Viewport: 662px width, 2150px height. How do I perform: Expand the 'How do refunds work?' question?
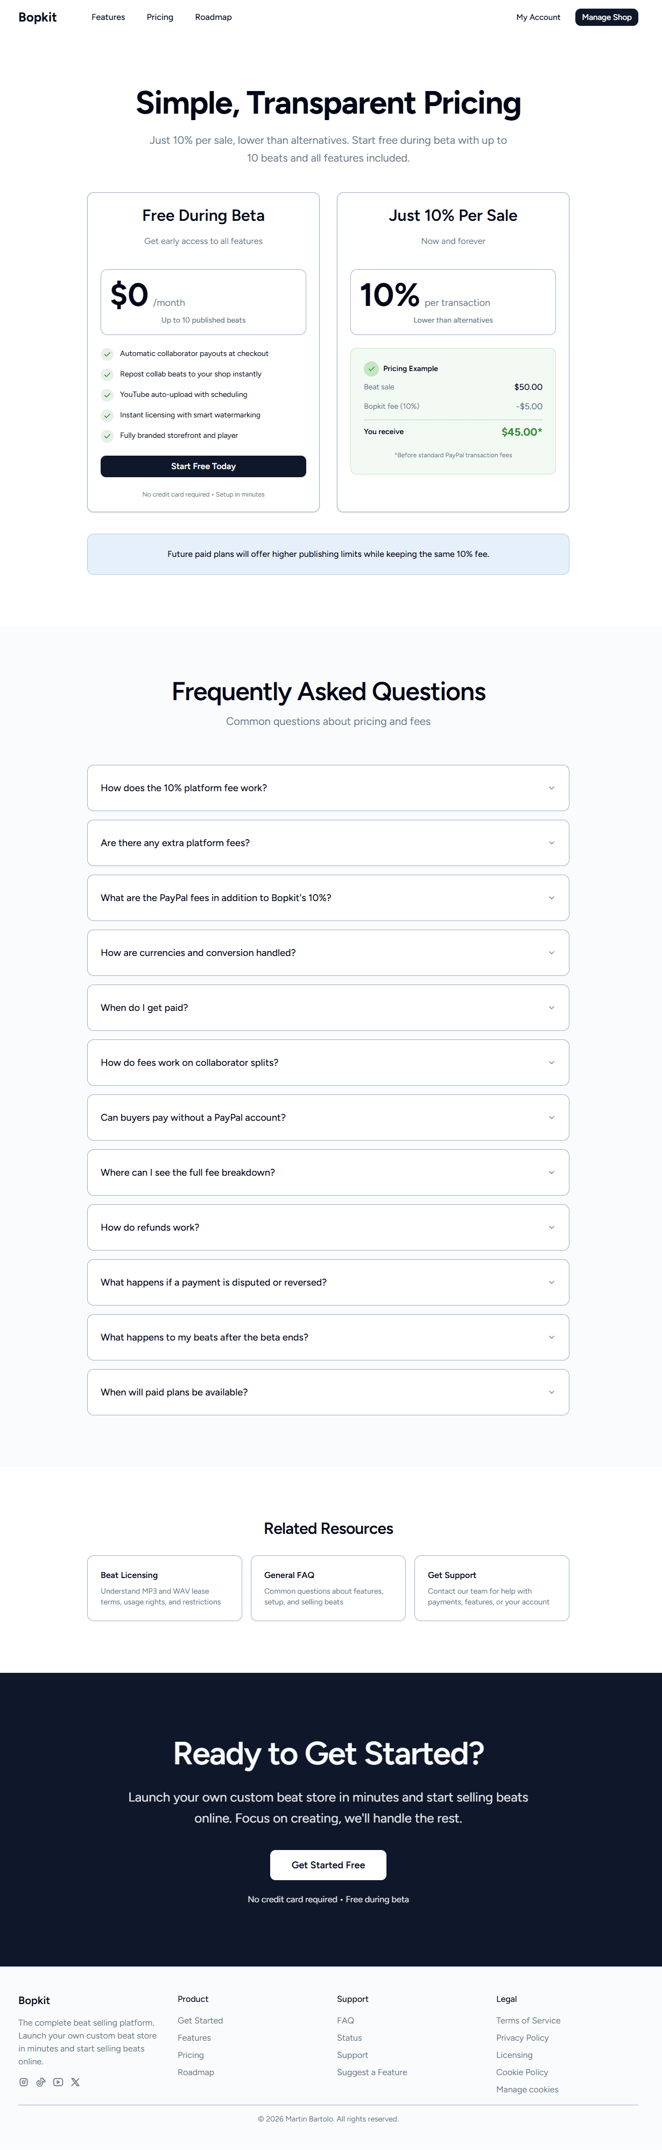pyautogui.click(x=328, y=1227)
